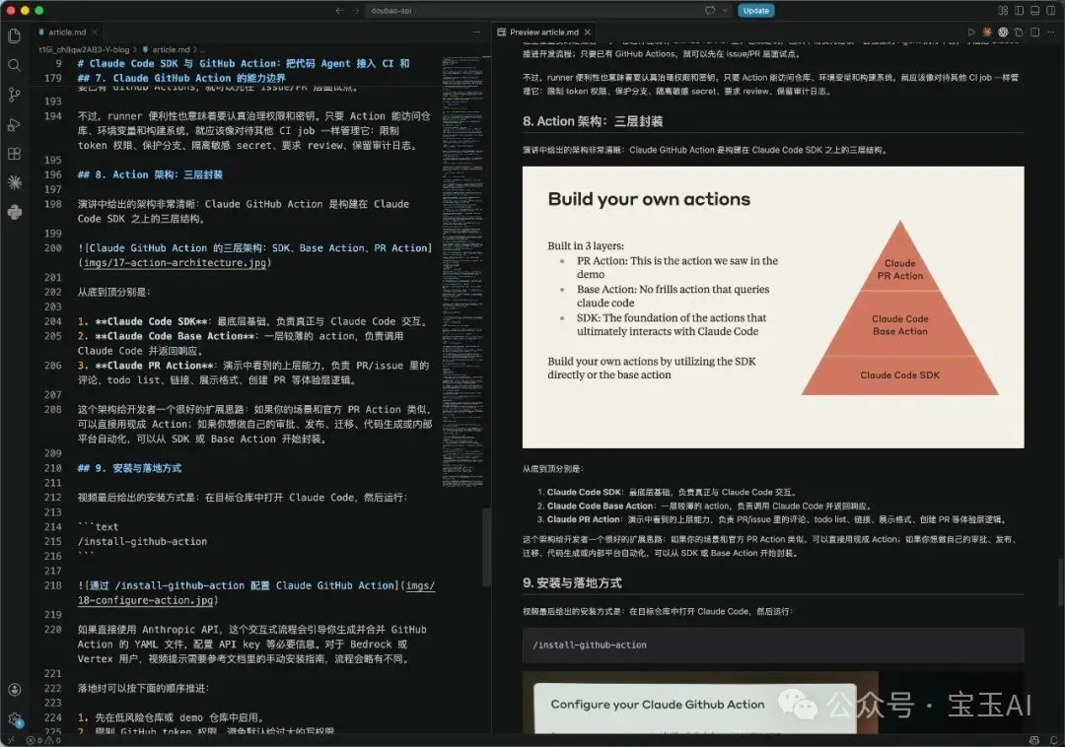Click the remote window status bar icon
Viewport: 1065px width, 747px height.
[10, 740]
